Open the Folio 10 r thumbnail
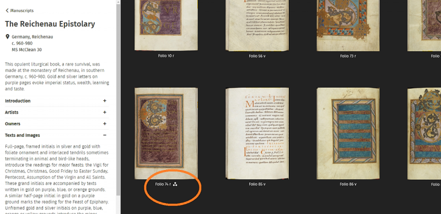The width and height of the screenshot is (441, 214). click(166, 25)
